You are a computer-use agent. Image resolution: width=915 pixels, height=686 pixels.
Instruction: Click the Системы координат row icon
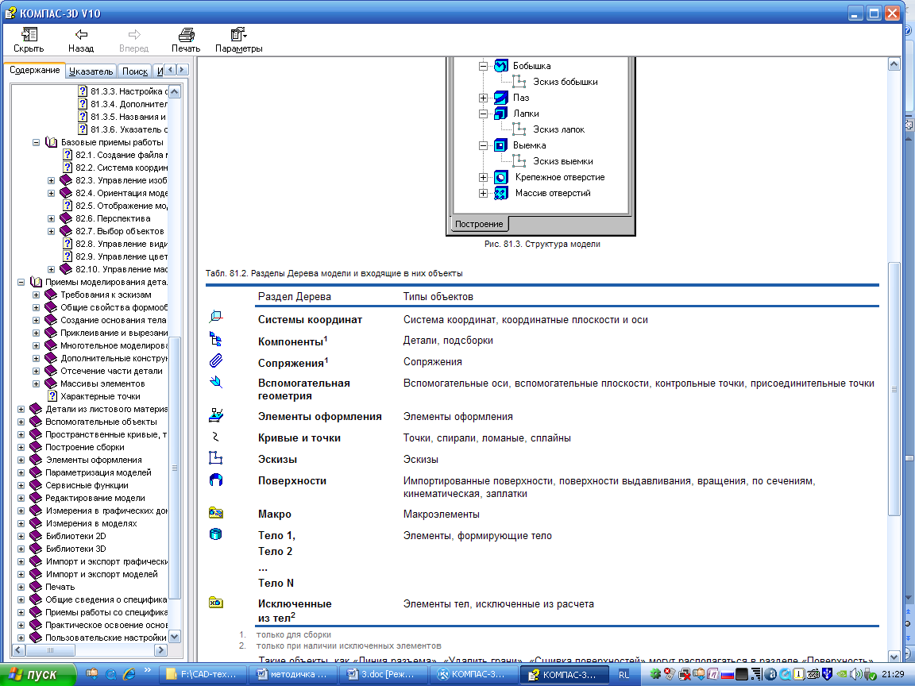pos(216,317)
